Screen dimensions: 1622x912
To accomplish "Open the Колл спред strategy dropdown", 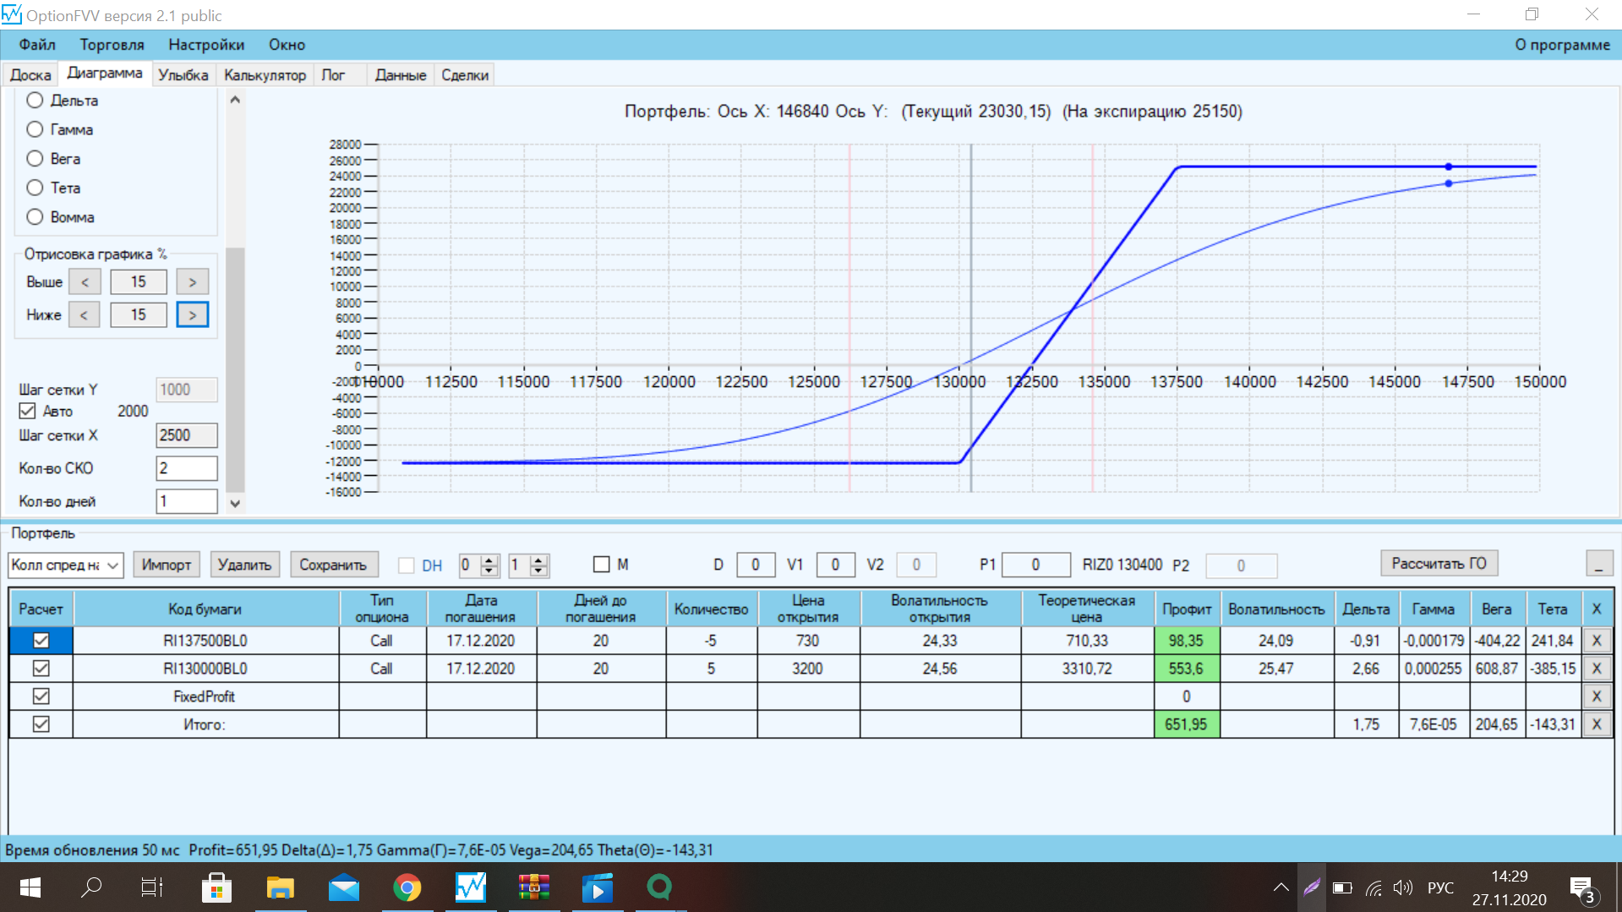I will [66, 565].
